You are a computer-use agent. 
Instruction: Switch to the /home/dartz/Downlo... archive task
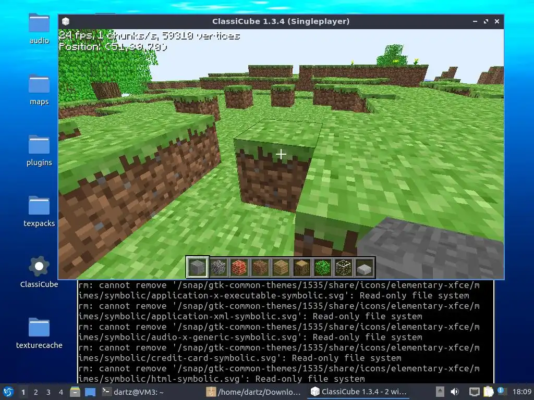coord(254,392)
